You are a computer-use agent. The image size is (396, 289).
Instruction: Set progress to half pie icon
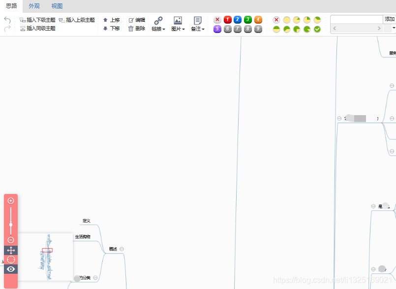point(276,30)
